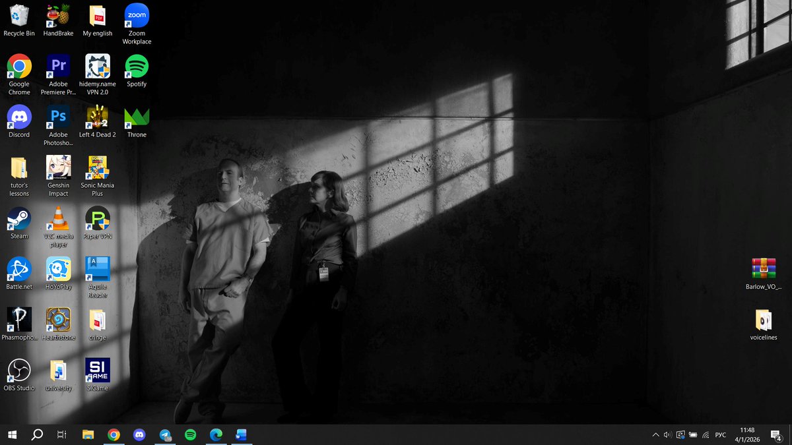
Task: Select the Barlow_VO archive file
Action: tap(764, 274)
